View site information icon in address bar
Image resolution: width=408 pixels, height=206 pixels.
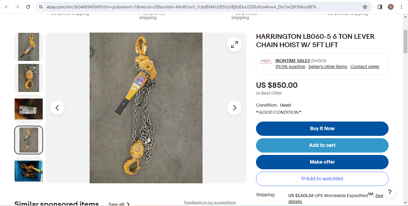click(41, 7)
